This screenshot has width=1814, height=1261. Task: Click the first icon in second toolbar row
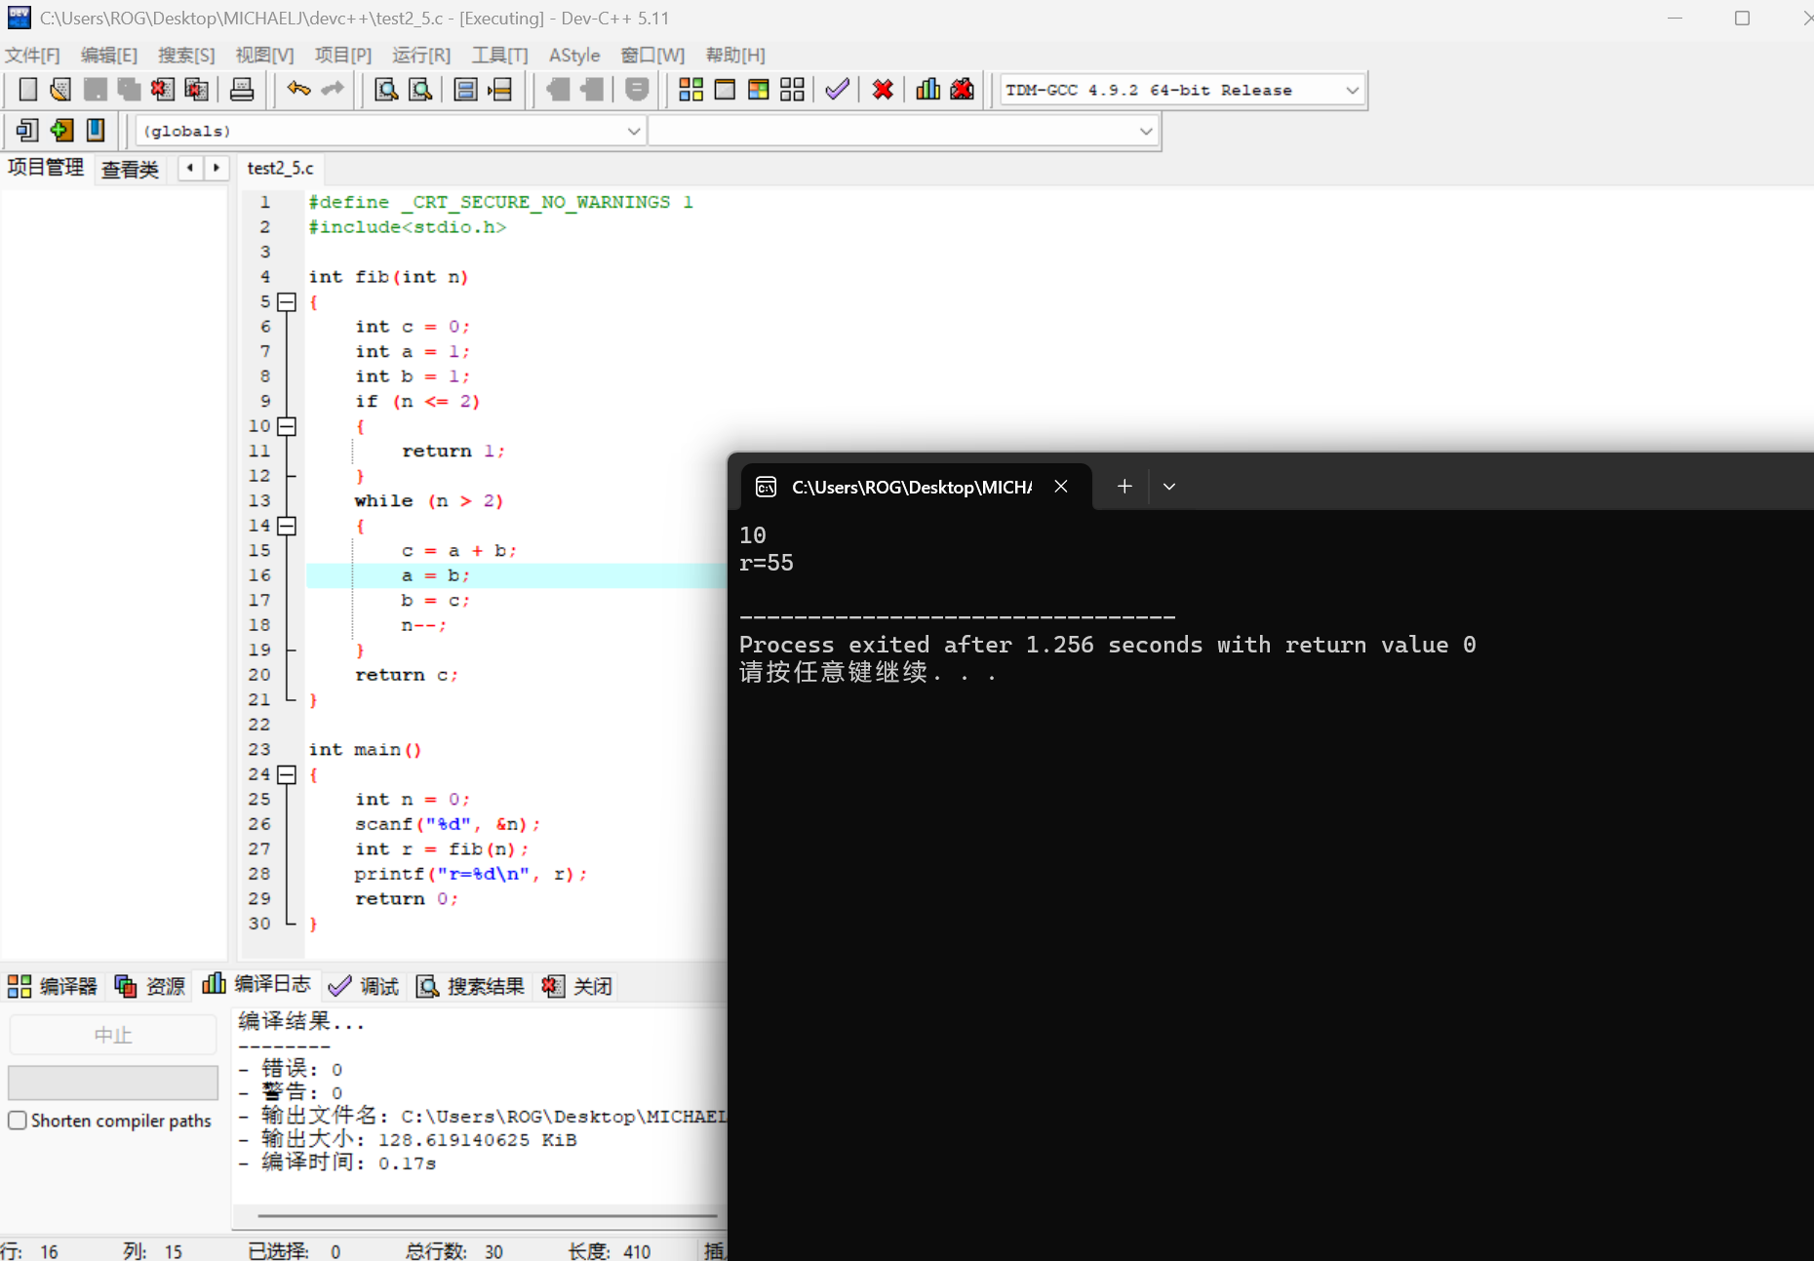27,131
